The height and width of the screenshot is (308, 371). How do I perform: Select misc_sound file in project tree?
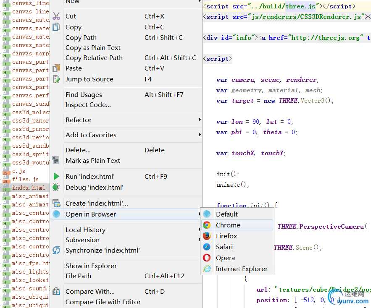point(31,288)
